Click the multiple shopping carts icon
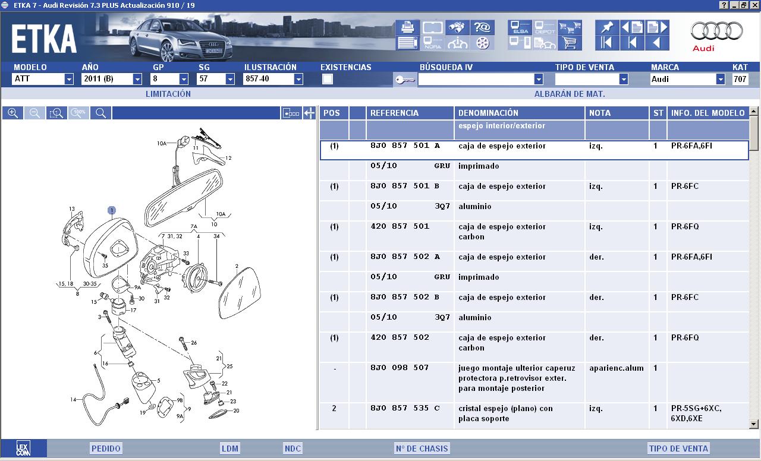761x461 pixels. pos(570,27)
